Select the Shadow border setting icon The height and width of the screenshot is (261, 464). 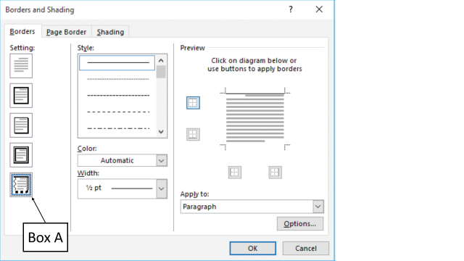21,125
